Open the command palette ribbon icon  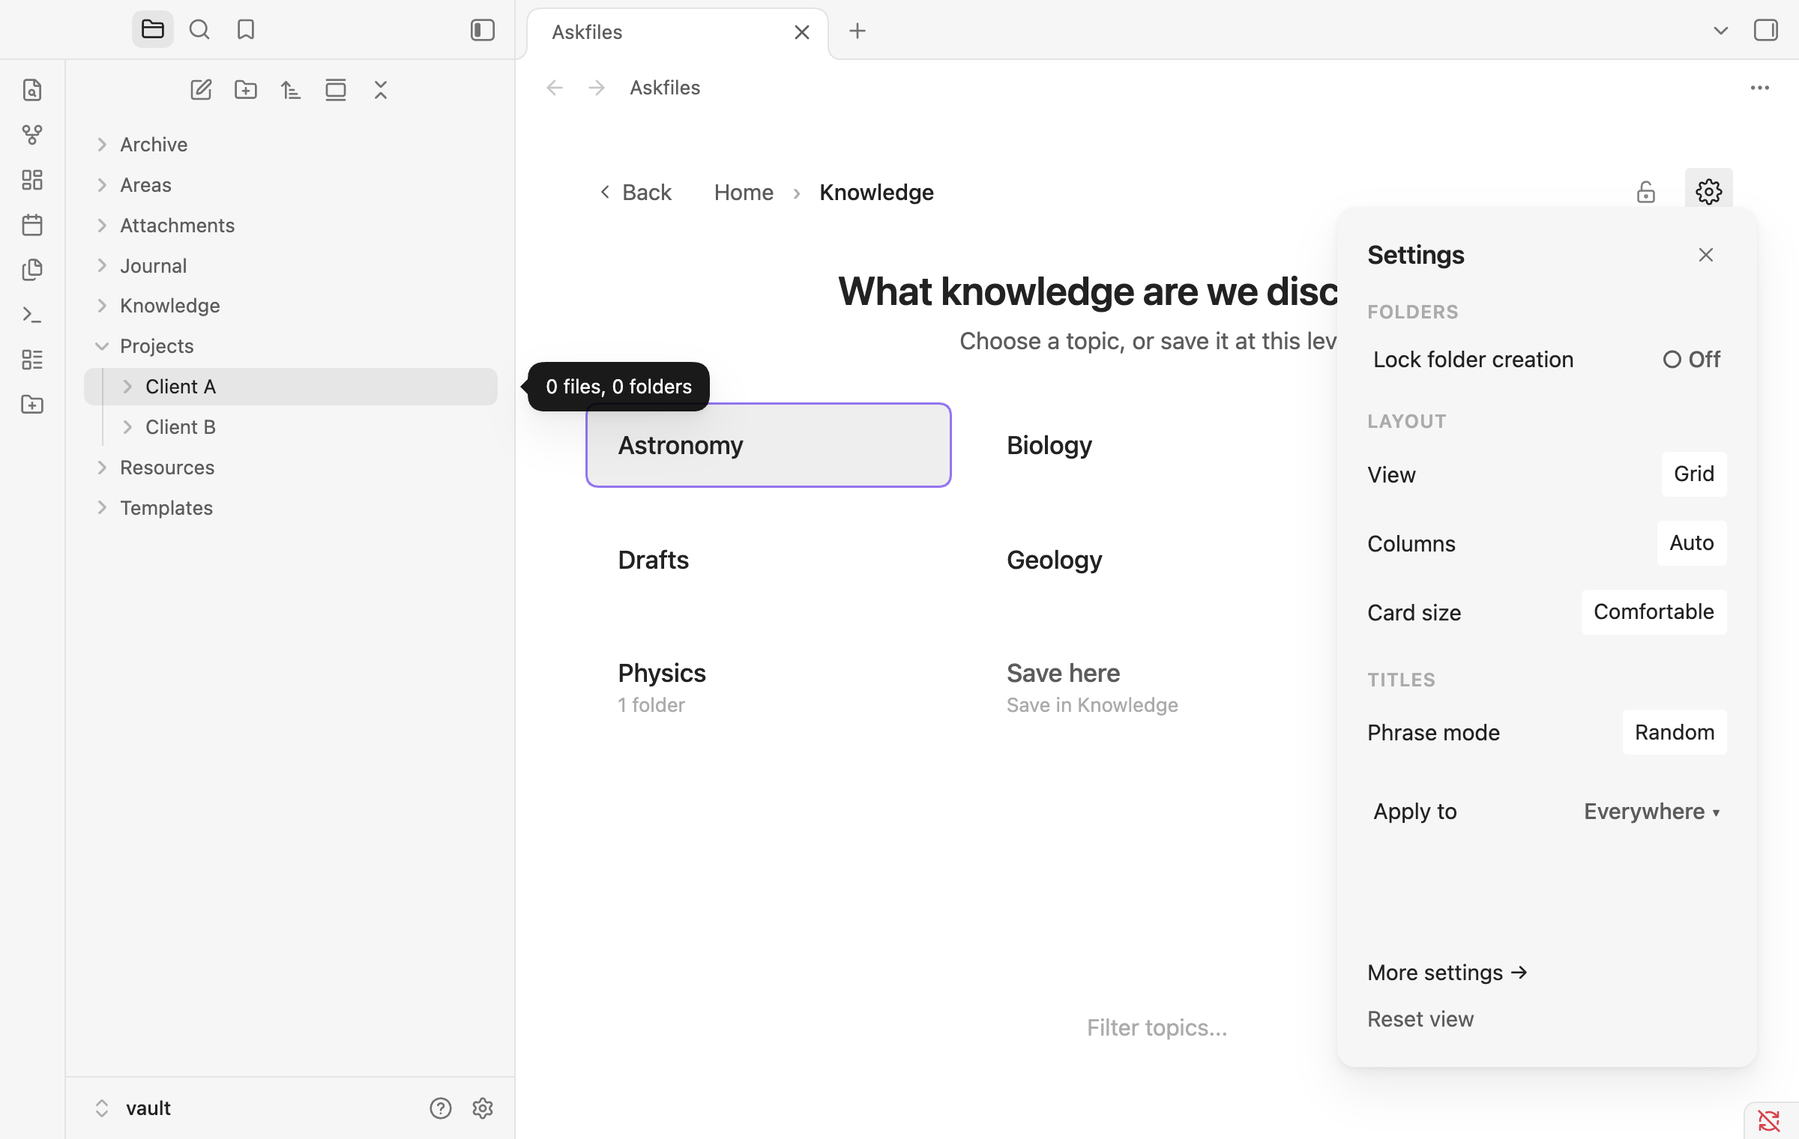point(32,315)
